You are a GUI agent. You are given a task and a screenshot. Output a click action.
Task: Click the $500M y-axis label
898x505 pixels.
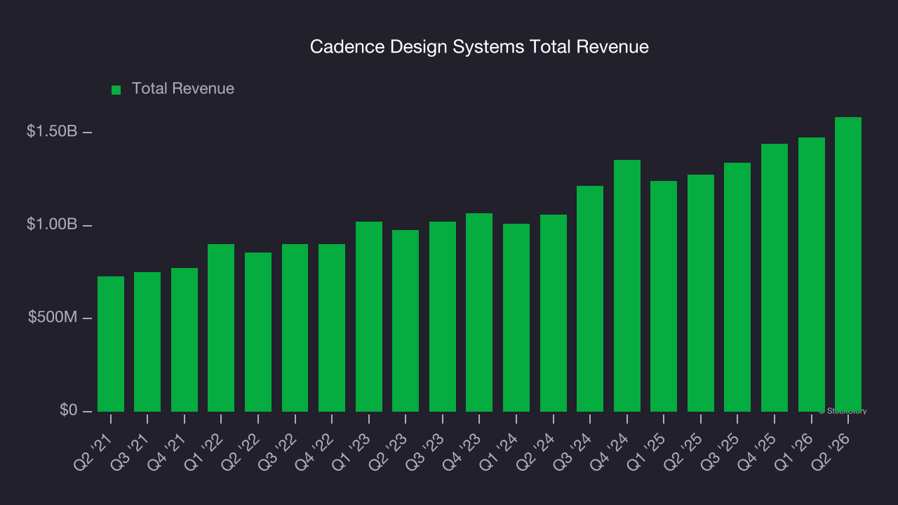click(53, 318)
